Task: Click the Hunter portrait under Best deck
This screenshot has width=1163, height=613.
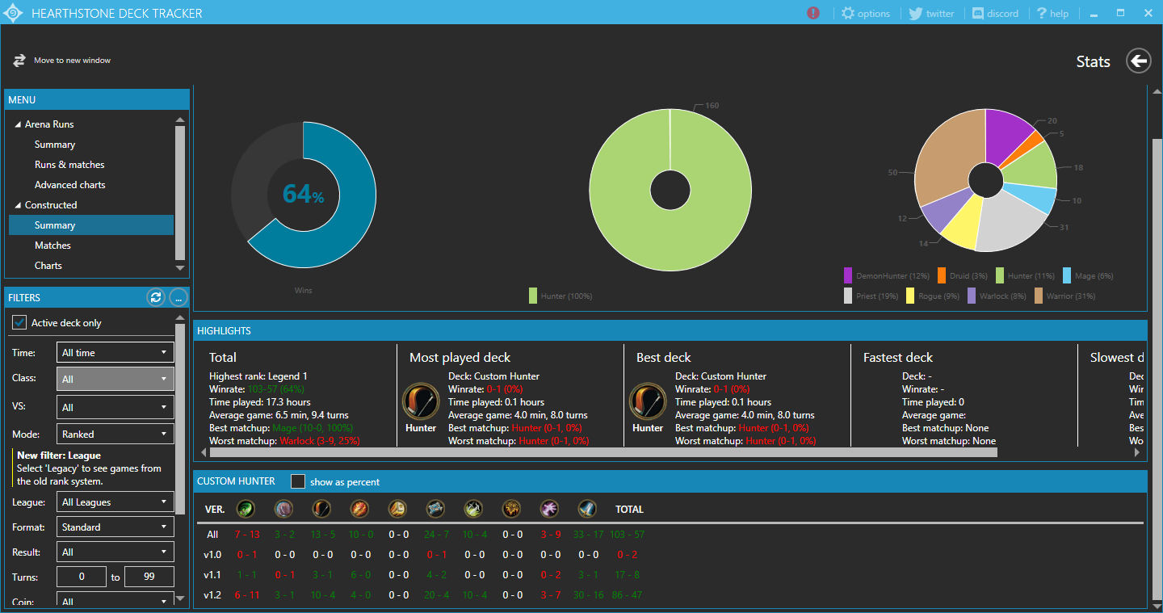Action: pos(648,401)
